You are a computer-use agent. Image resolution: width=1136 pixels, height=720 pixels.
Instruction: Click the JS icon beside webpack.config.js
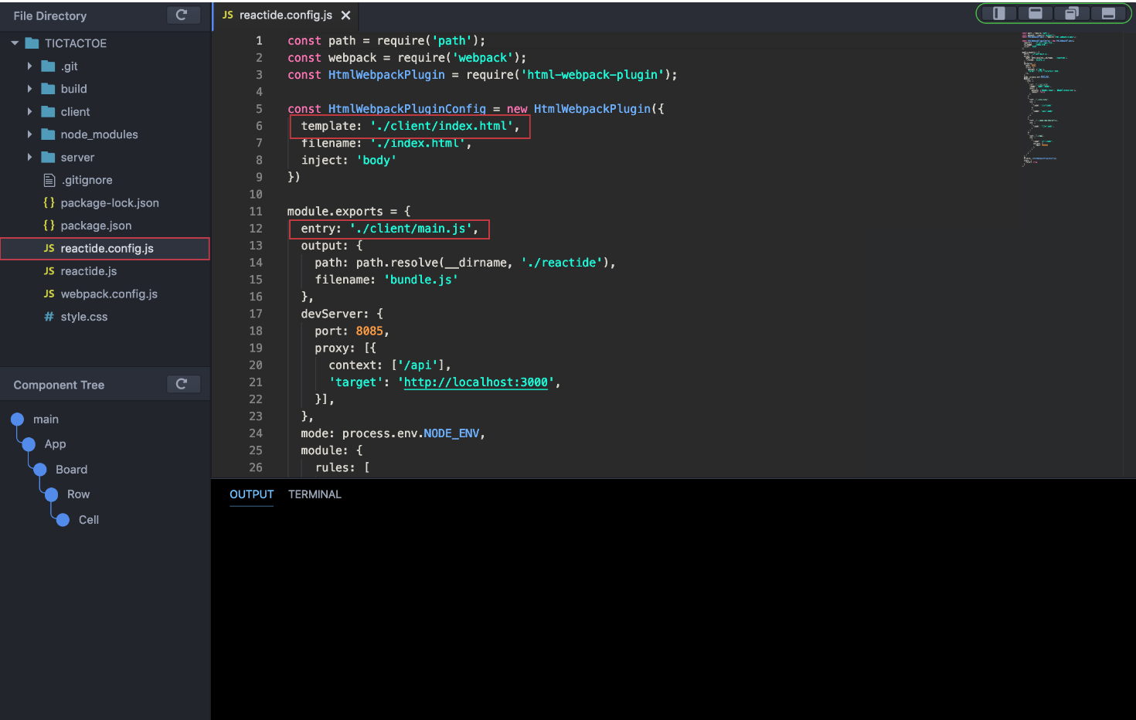(x=48, y=294)
